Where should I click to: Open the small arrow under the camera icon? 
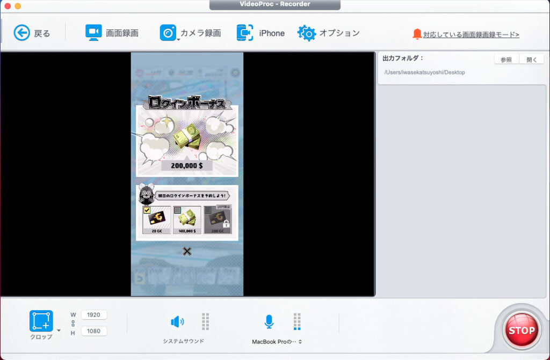(178, 40)
